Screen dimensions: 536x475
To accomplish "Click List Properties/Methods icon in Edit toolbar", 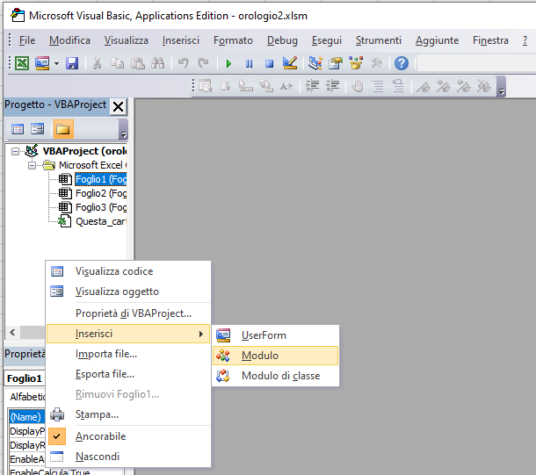I will pos(206,86).
